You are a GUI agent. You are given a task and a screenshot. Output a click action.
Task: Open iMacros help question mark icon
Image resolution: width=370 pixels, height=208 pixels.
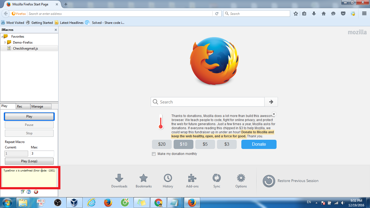pyautogui.click(x=29, y=192)
